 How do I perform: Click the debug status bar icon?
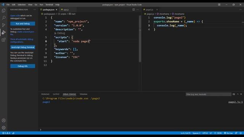[14, 133]
